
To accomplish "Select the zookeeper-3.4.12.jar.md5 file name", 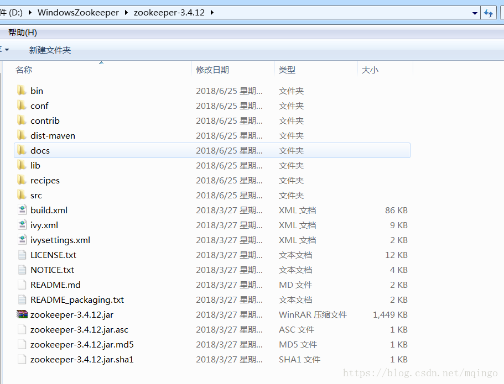I will pos(82,345).
